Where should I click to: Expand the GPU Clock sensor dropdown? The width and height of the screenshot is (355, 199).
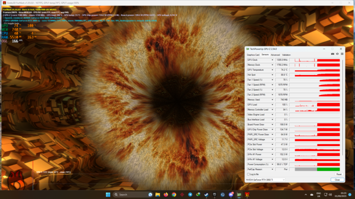point(272,60)
